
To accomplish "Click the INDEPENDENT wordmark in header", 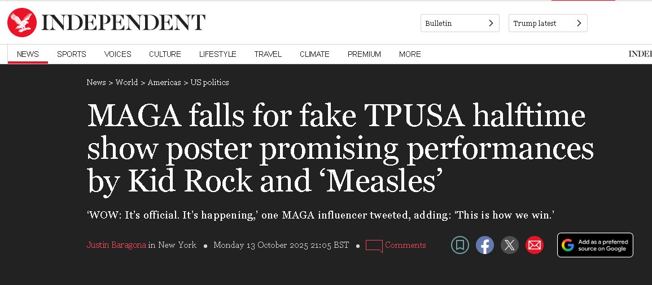I will tap(123, 23).
